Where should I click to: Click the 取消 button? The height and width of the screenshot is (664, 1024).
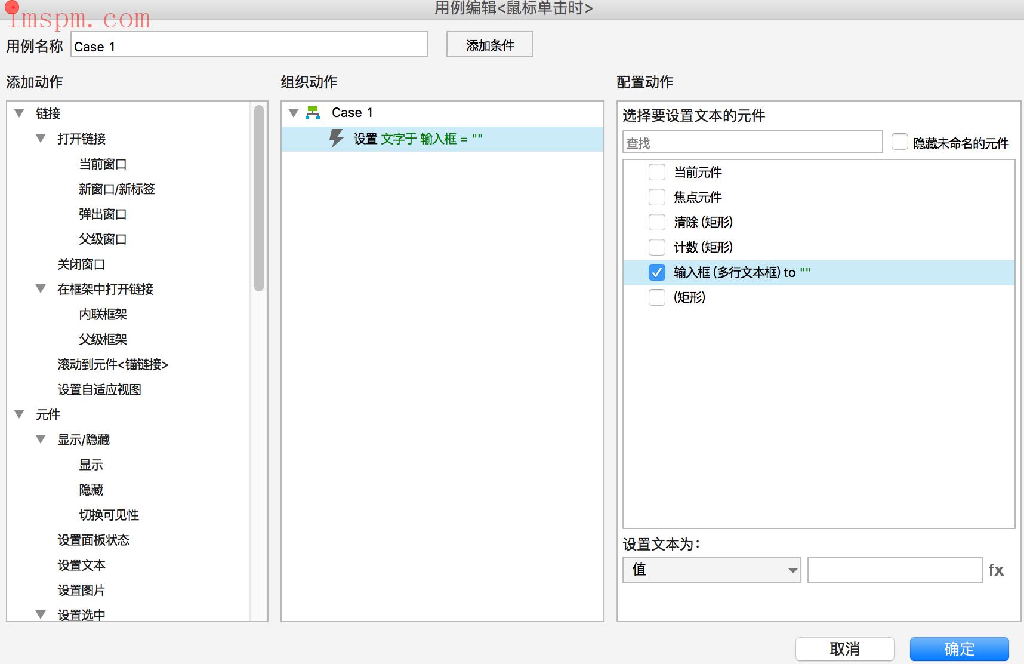844,648
